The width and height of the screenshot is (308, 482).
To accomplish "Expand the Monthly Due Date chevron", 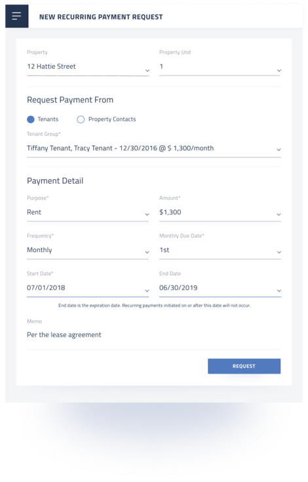I will (279, 252).
